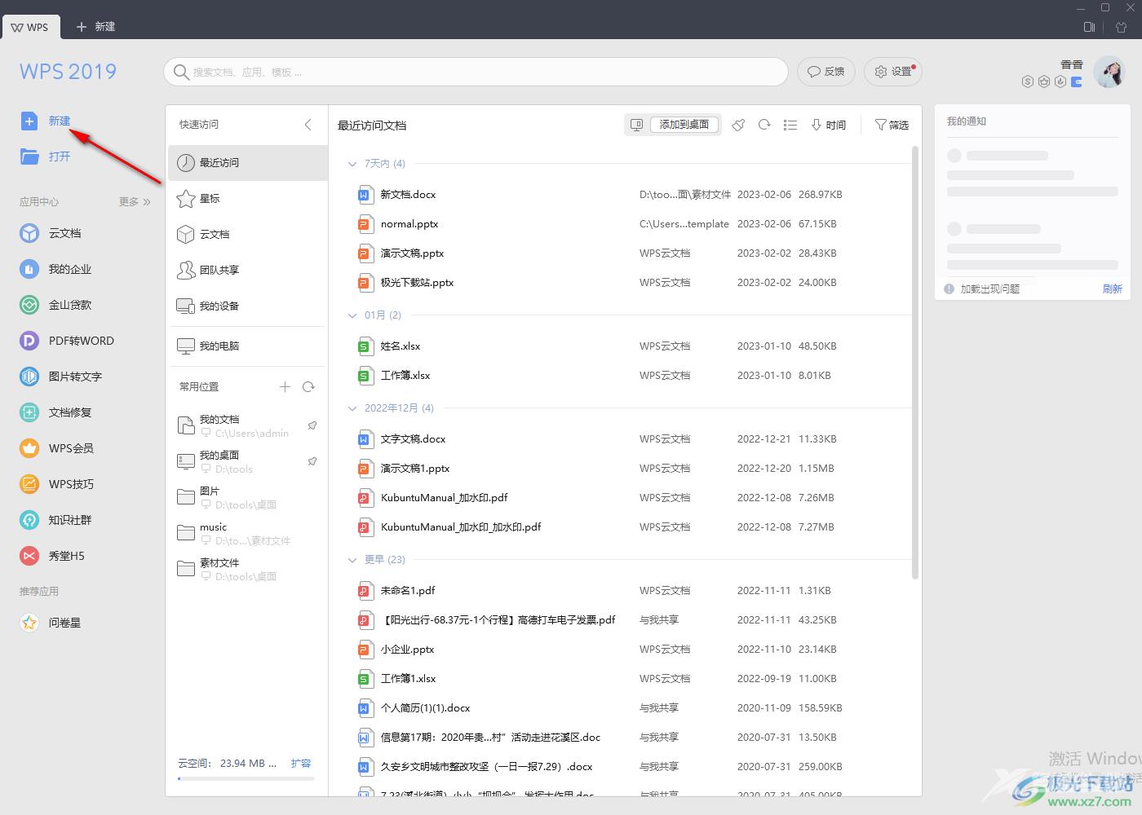Unpin 我的桌面 location

(x=312, y=461)
